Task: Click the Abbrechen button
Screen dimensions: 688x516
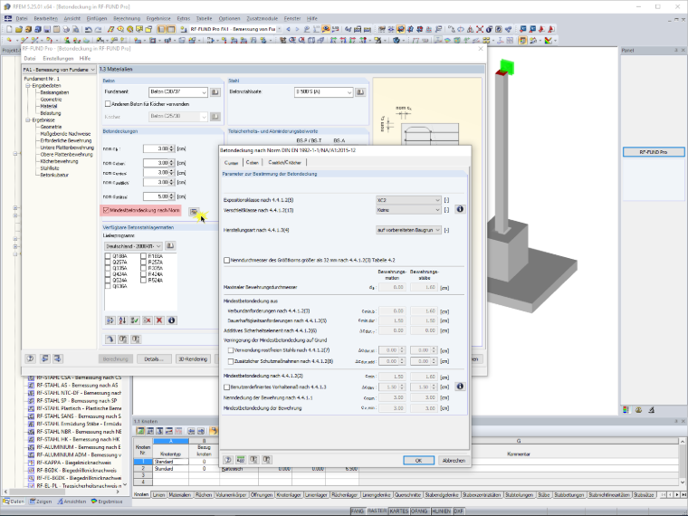Action: (454, 460)
